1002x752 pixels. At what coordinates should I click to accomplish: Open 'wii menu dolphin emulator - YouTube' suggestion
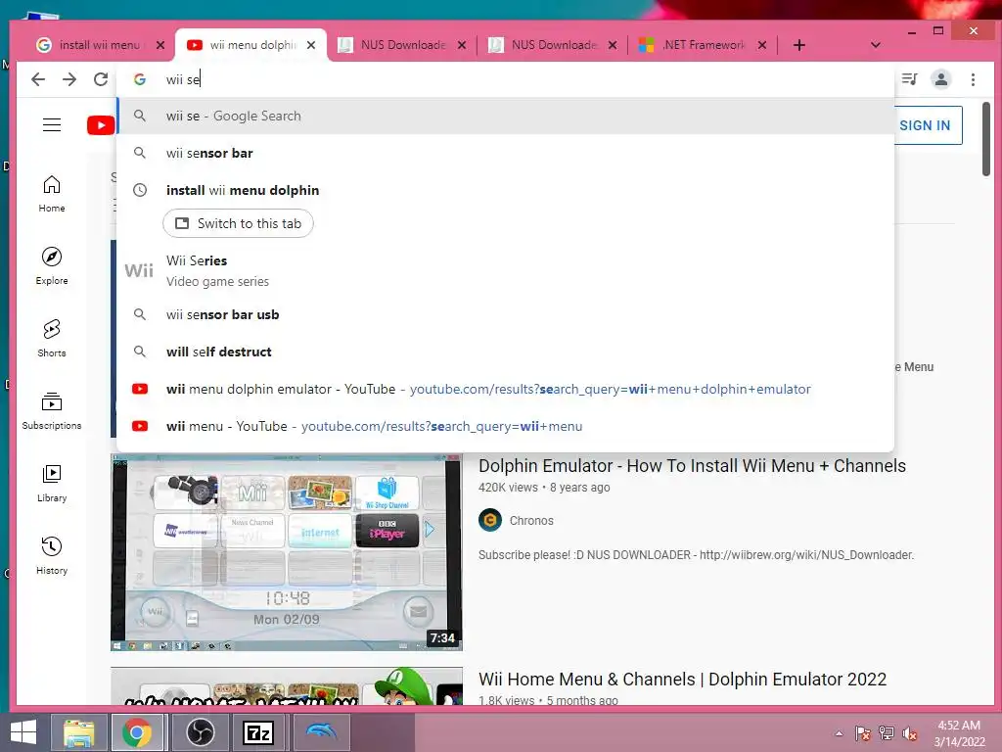pos(506,389)
